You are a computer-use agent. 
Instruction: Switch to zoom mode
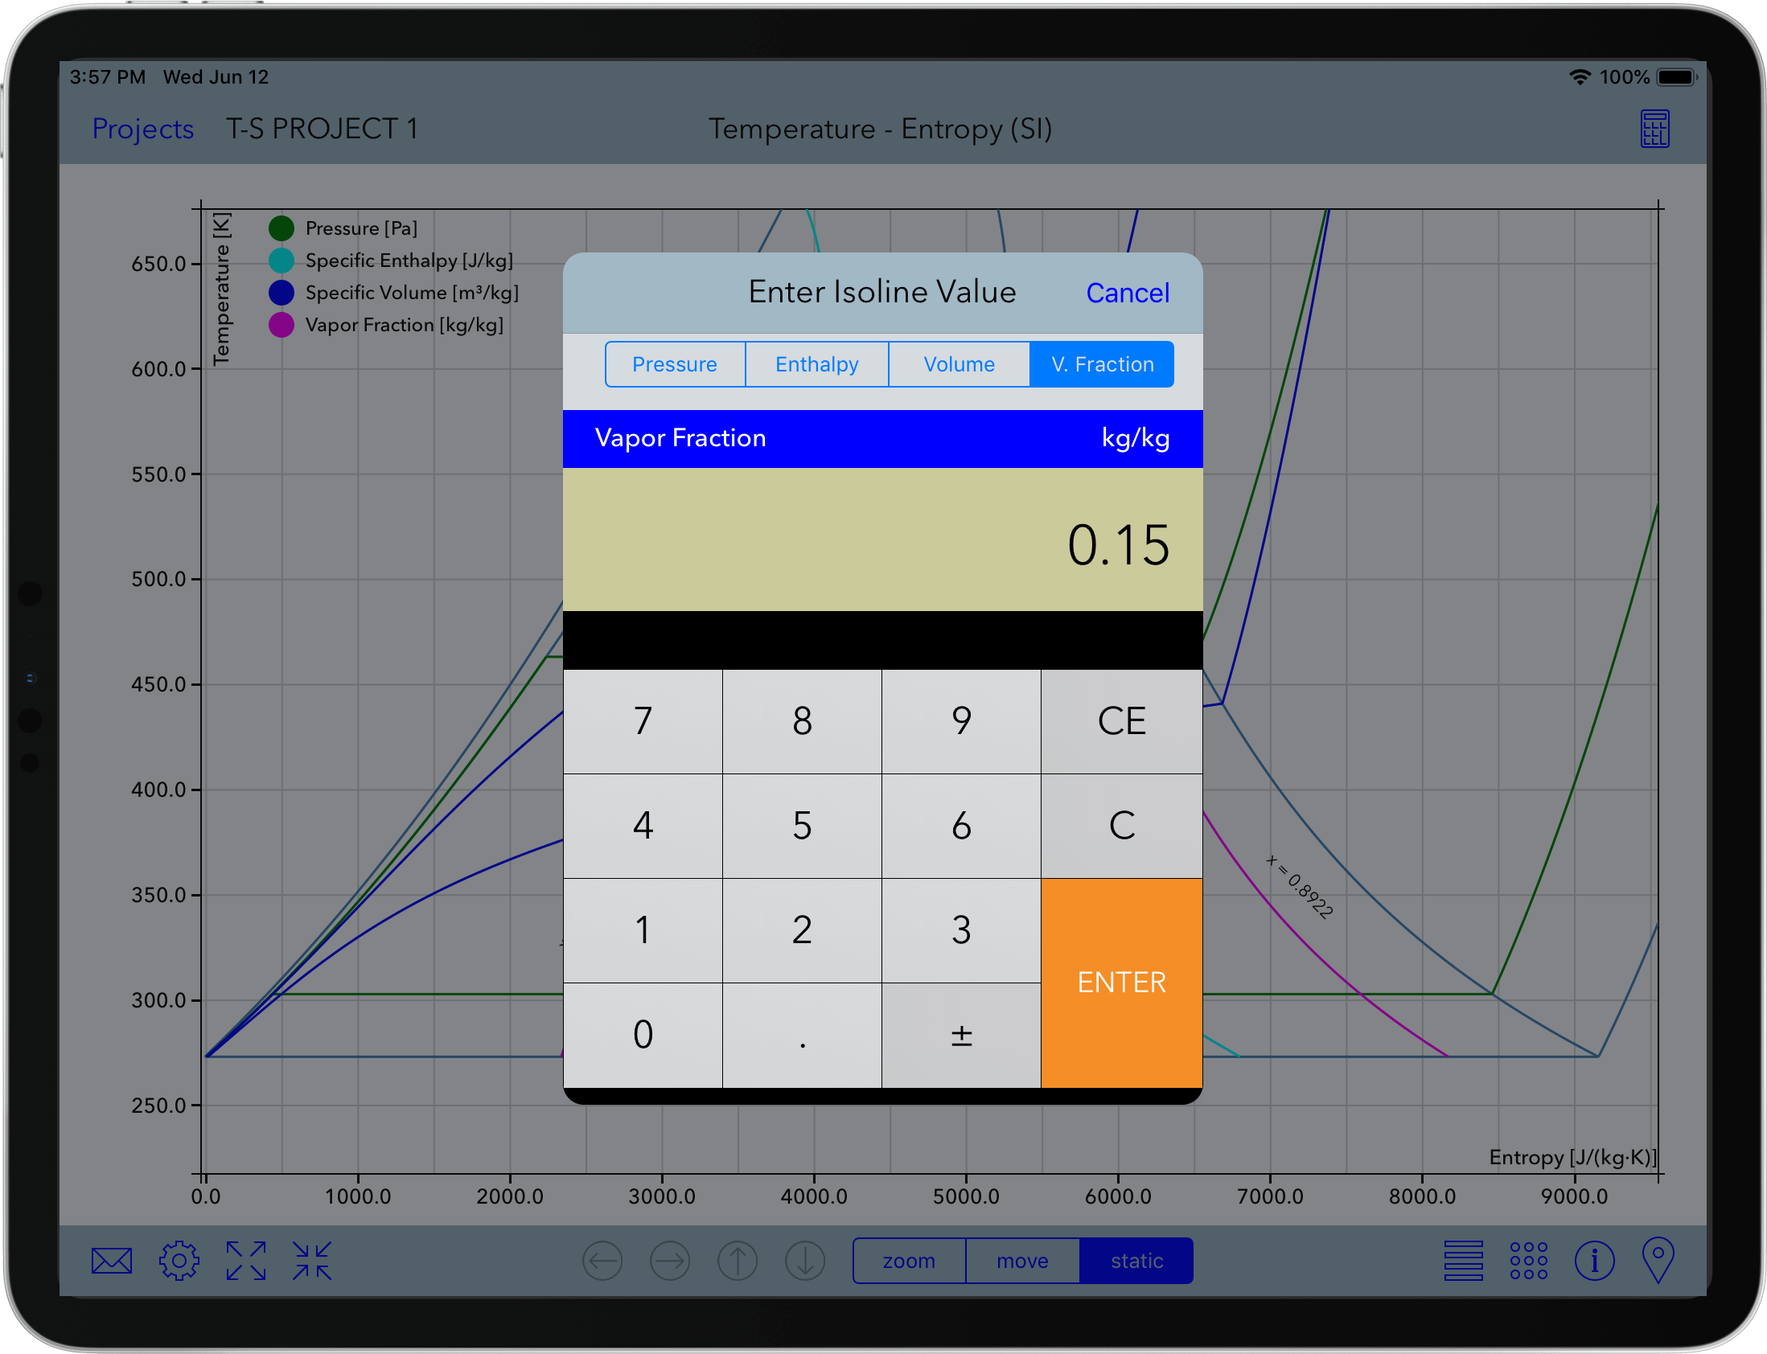910,1261
